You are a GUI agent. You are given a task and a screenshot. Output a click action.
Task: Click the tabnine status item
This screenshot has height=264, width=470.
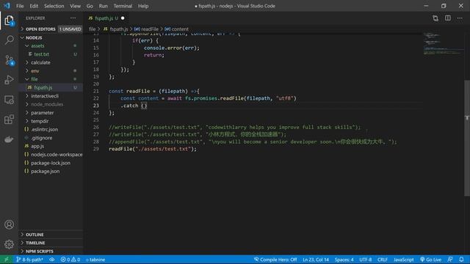95,260
